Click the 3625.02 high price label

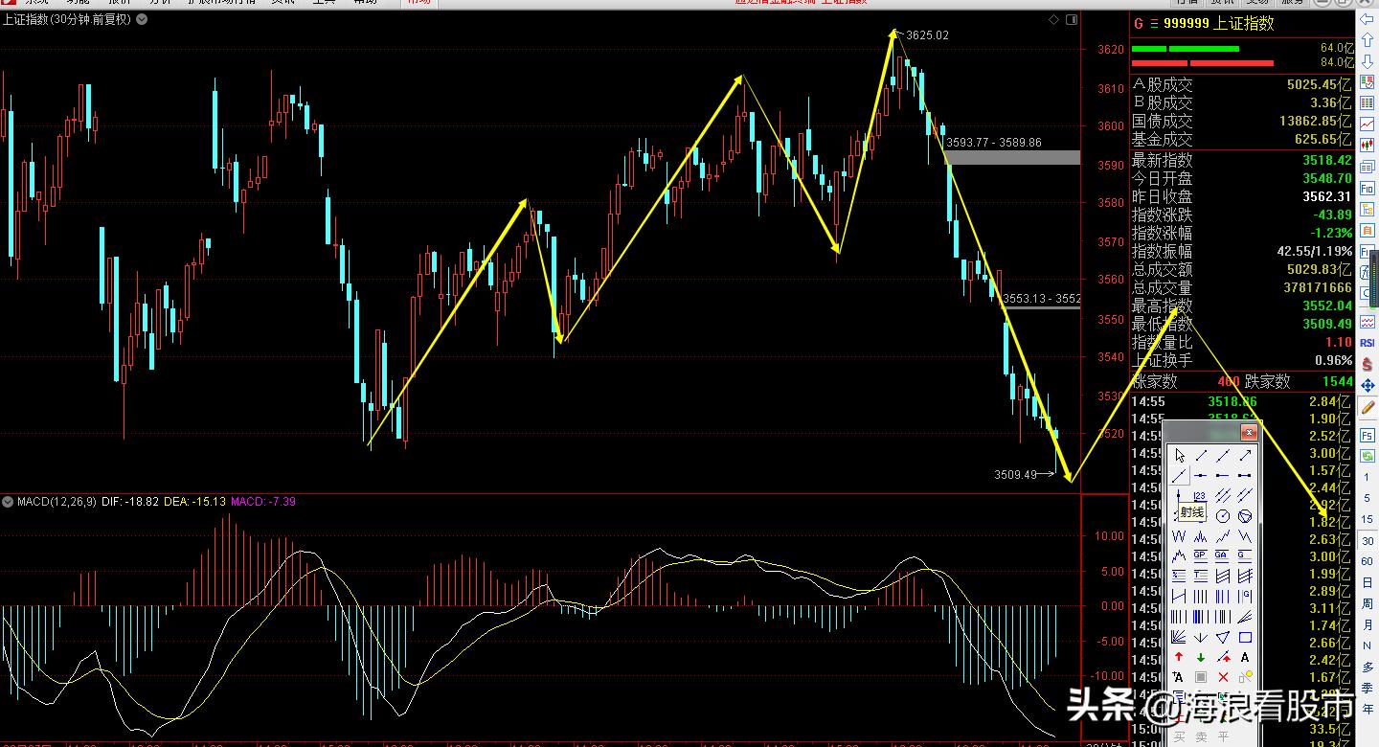click(926, 35)
